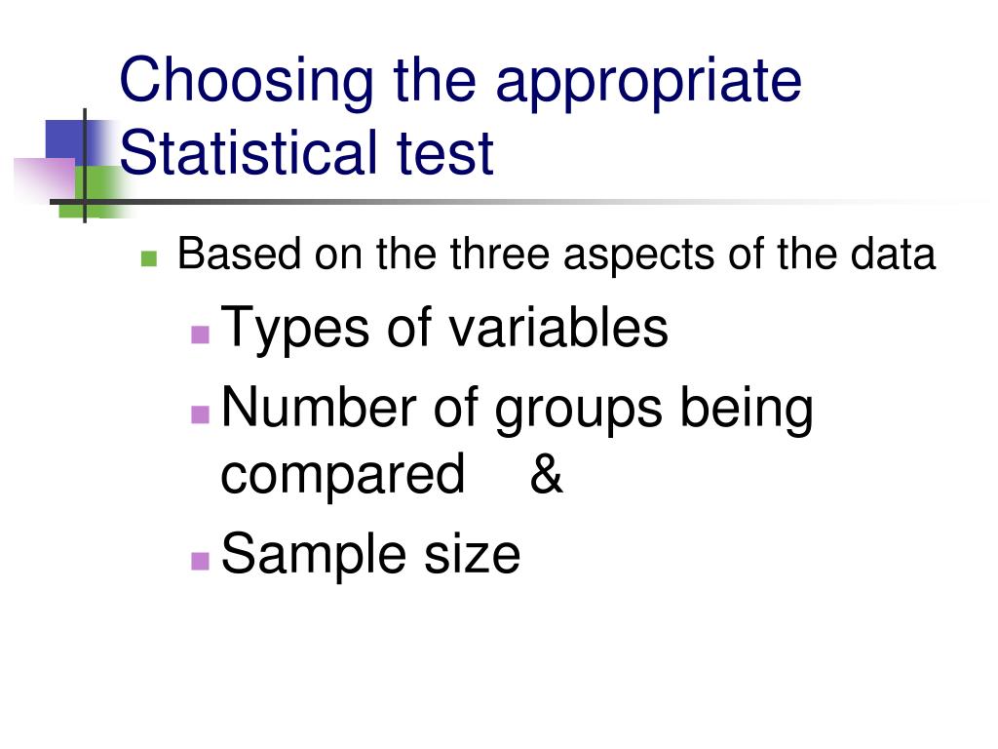This screenshot has width=998, height=749.
Task: Click the ampersand symbol after 'compared'
Action: point(546,473)
